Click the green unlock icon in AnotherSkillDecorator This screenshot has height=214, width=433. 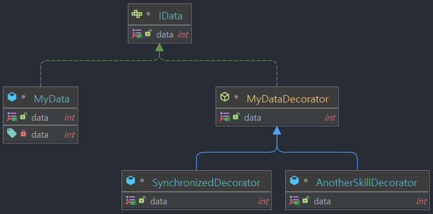click(x=306, y=200)
